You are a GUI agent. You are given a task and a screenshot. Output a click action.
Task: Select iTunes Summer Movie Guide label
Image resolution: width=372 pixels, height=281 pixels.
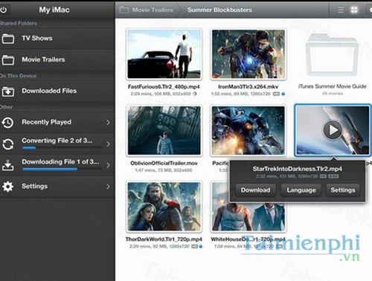[333, 86]
